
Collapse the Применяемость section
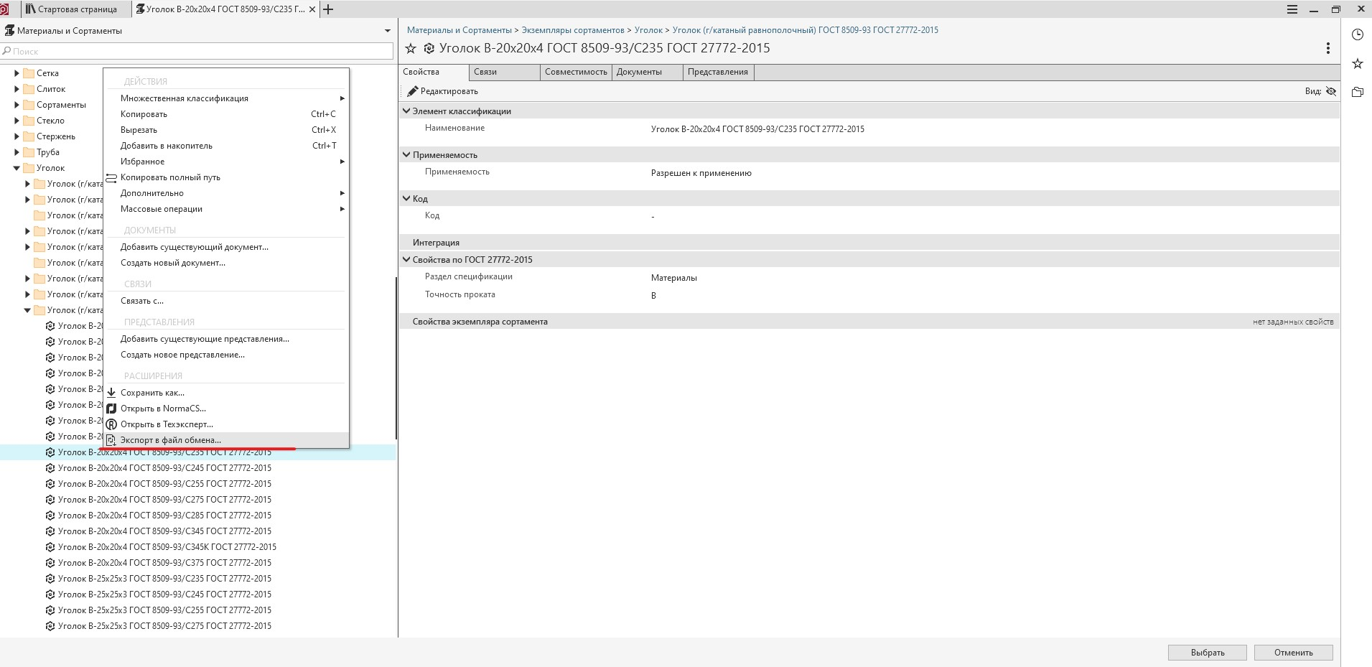pyautogui.click(x=406, y=155)
